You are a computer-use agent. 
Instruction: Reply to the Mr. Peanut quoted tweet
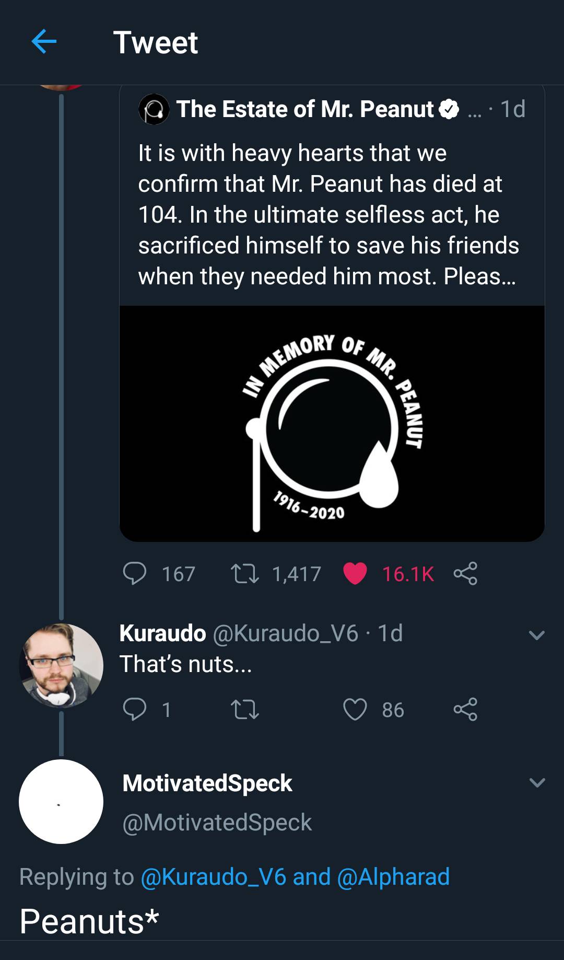pyautogui.click(x=135, y=573)
